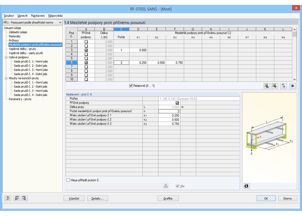Select Vzpěrné délky - pruty tree item
This screenshot has width=302, height=216.
pyautogui.click(x=22, y=49)
